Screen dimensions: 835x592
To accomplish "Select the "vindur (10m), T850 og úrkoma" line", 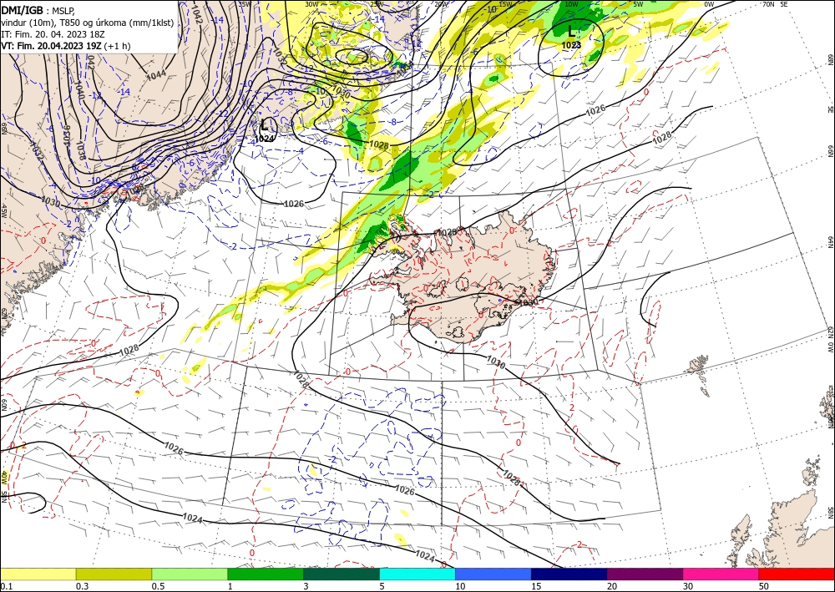I will pos(88,22).
